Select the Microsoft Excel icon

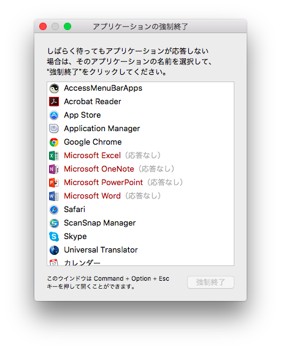(54, 156)
